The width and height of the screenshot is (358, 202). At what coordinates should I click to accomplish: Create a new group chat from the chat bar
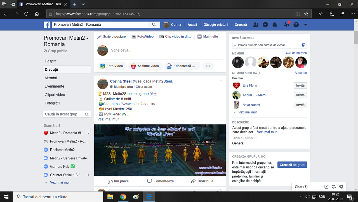(334, 187)
